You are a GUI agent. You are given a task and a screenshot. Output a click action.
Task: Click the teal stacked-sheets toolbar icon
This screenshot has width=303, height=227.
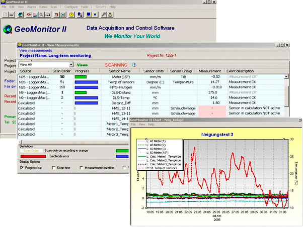(21, 15)
